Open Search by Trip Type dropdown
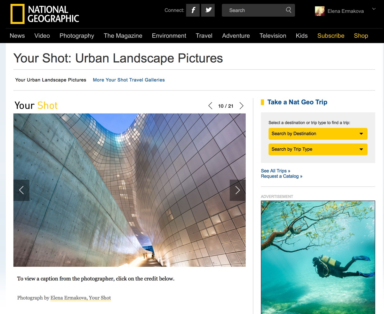Screen dimensions: 384x314 318,149
